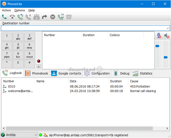Expand the Destination number dropdown arrow
The height and width of the screenshot is (138, 171).
(168, 28)
